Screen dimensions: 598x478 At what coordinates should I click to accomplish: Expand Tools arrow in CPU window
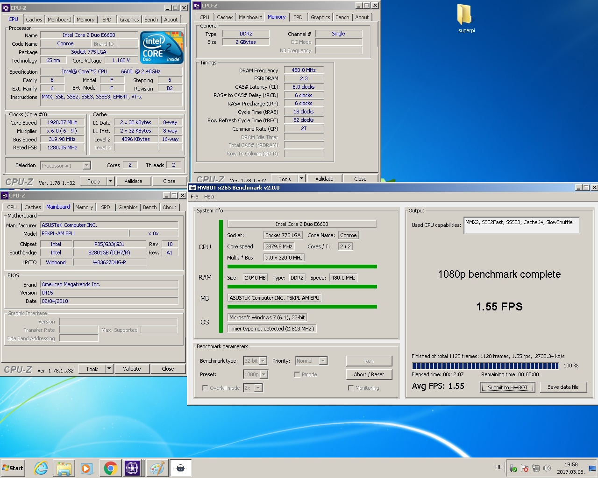click(x=111, y=181)
